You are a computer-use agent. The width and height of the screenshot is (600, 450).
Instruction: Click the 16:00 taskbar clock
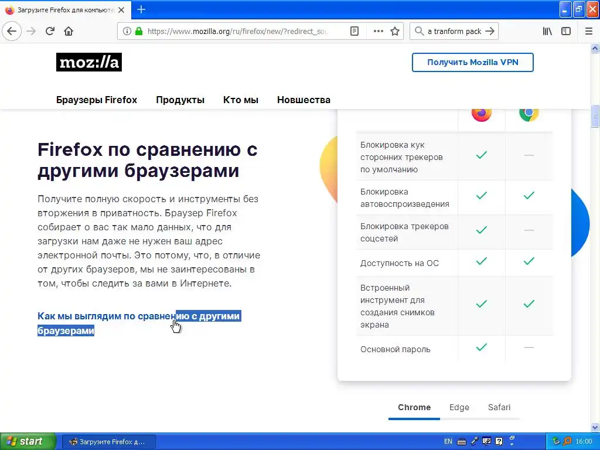tap(584, 442)
